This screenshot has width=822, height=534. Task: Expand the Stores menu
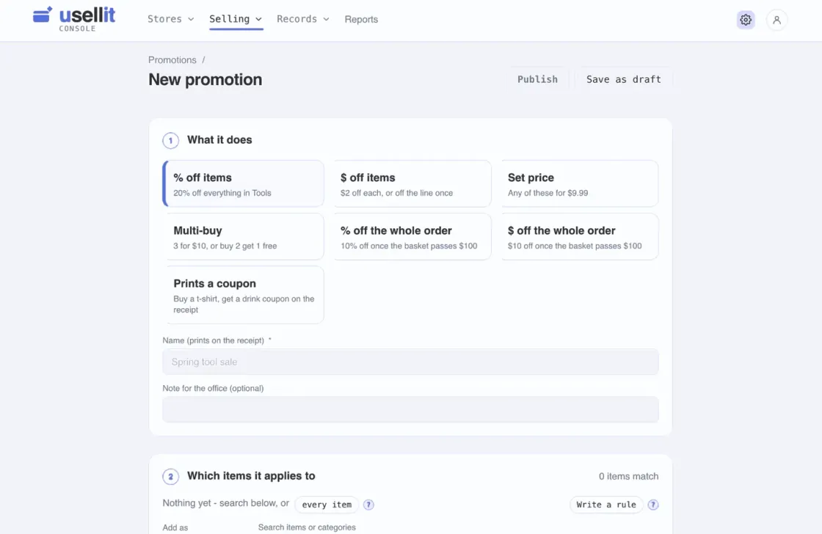pos(171,19)
